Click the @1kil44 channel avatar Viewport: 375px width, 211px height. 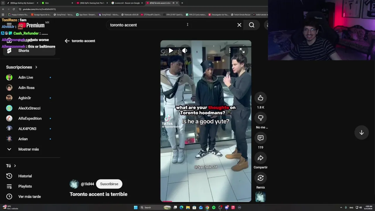74,184
